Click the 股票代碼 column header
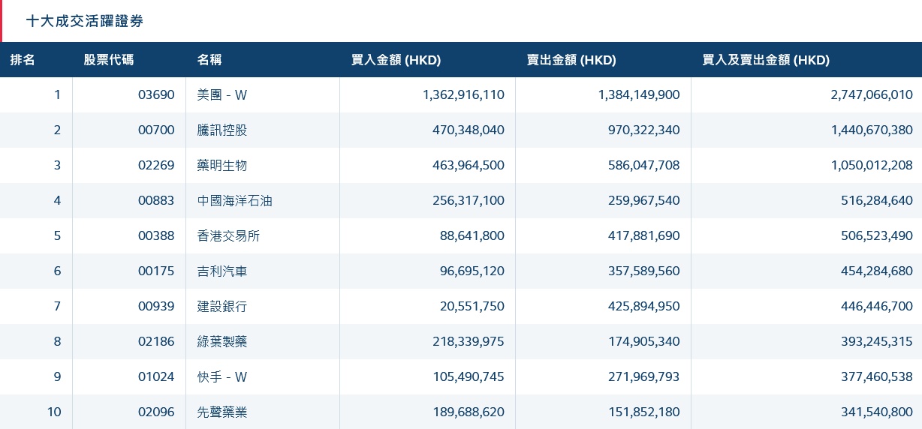This screenshot has height=429, width=922. pos(109,61)
